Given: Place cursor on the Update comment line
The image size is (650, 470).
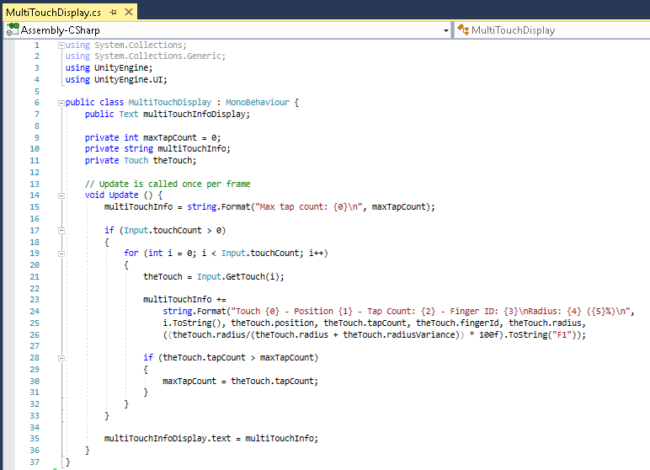Looking at the screenshot, I should point(167,184).
